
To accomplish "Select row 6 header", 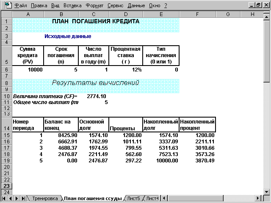I will pyautogui.click(x=7, y=69).
